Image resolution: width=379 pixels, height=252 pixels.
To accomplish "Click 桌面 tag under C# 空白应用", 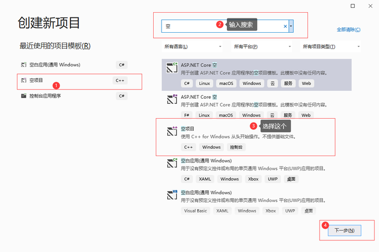I will (x=291, y=179).
